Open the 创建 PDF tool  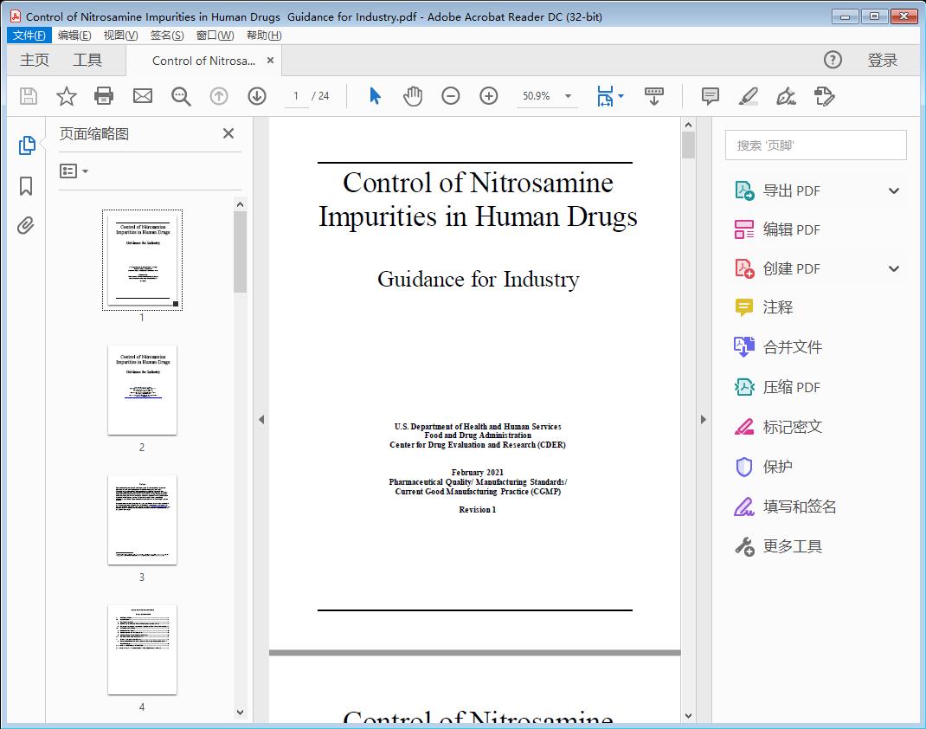pos(791,268)
